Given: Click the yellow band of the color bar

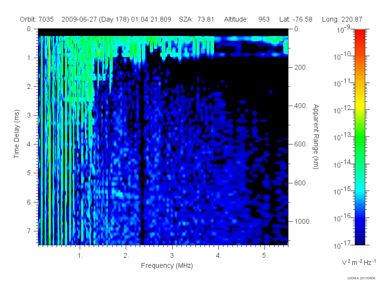Looking at the screenshot, I should click(x=360, y=104).
